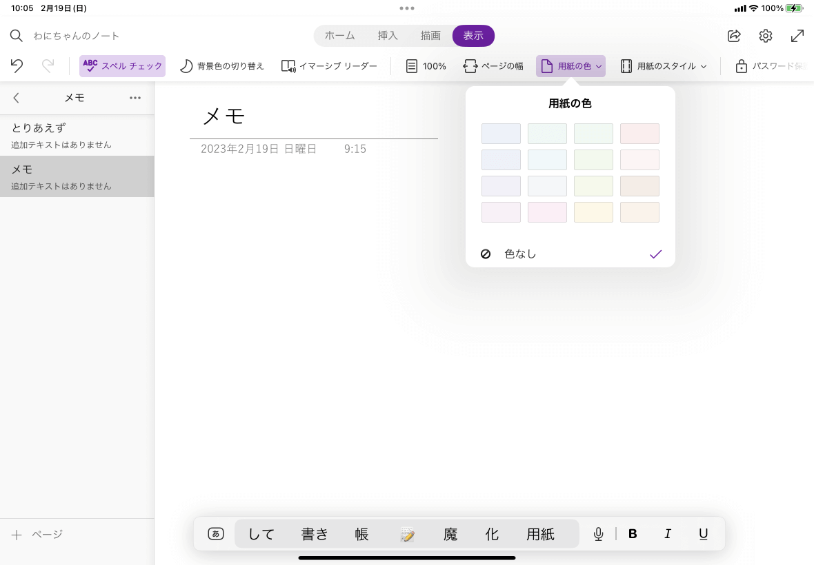This screenshot has height=565, width=814.
Task: Open the とりあえず page
Action: tap(77, 135)
